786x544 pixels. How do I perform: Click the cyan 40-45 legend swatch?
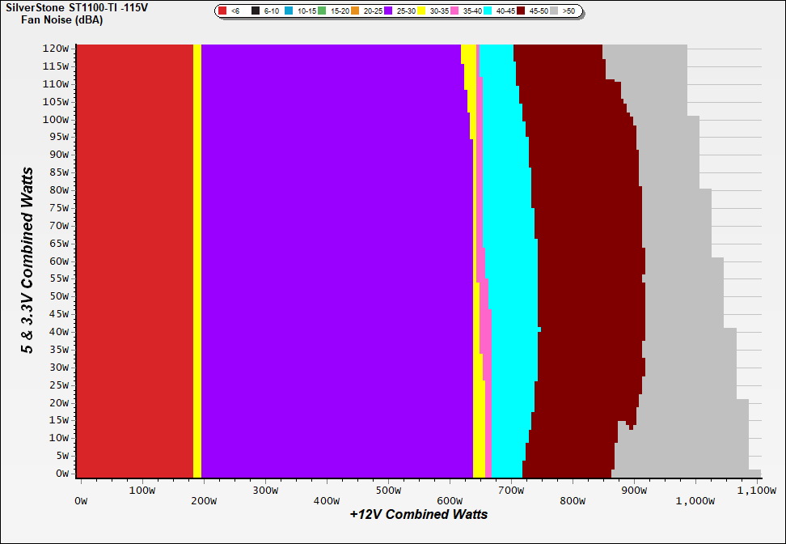click(488, 11)
